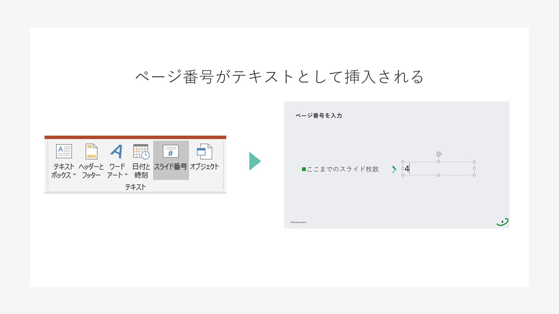This screenshot has height=314, width=559.
Task: Open ヘッダーとフッター dialog
Action: click(x=91, y=161)
